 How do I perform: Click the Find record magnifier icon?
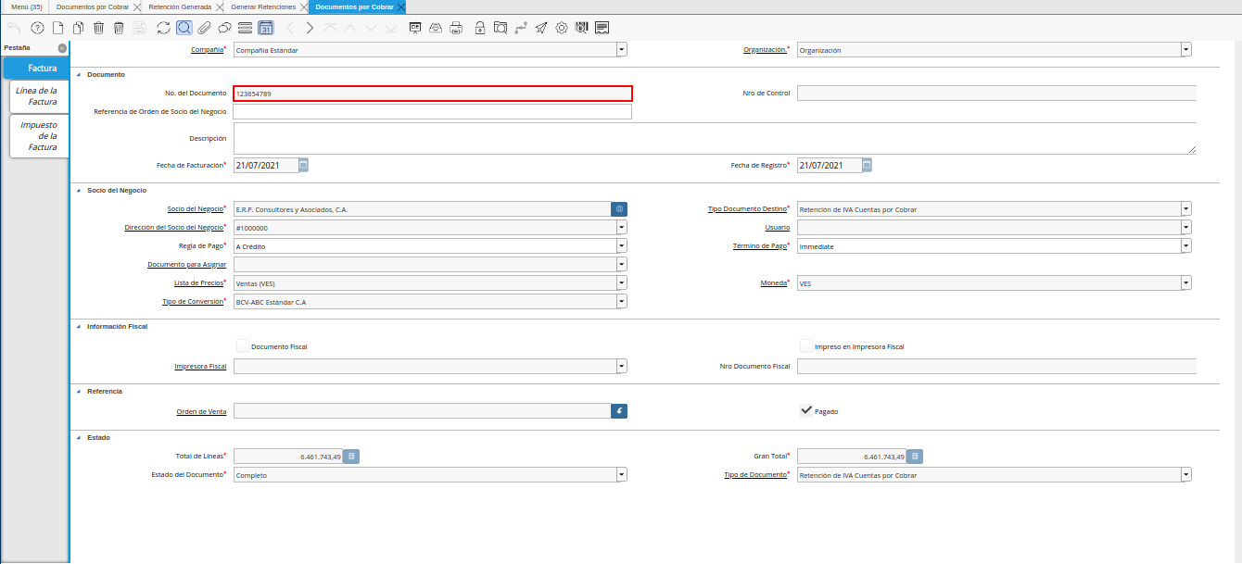coord(184,28)
